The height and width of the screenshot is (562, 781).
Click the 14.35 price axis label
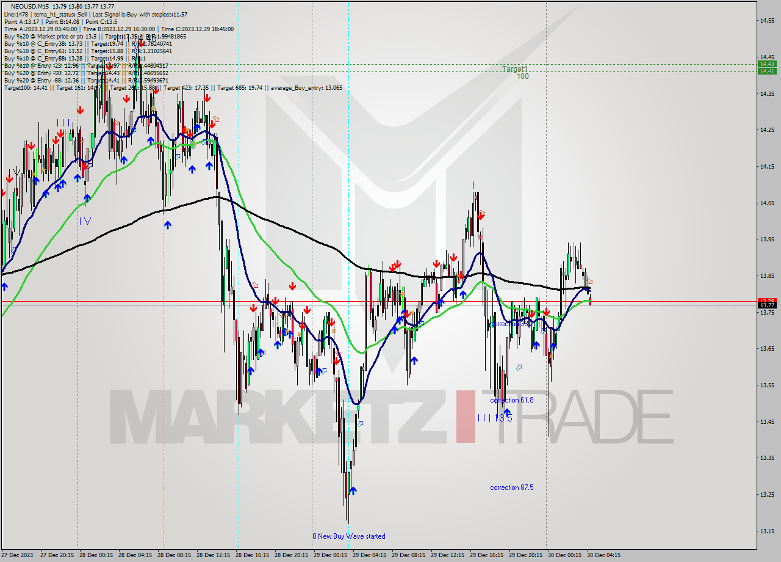click(767, 93)
